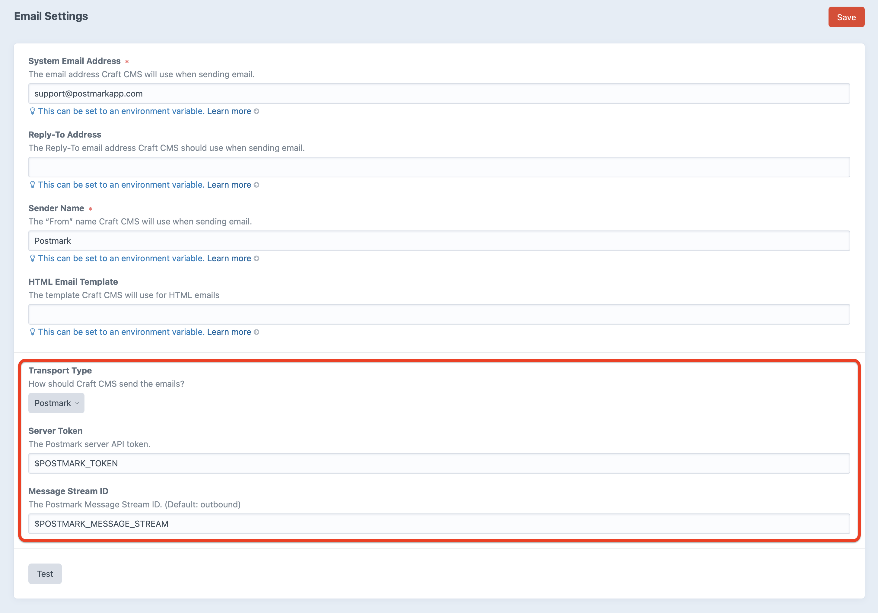Click lightbulb tip icon under HTML Email Template
878x613 pixels.
[x=33, y=332]
